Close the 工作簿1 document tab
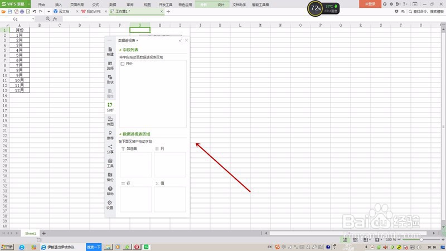 click(x=162, y=11)
